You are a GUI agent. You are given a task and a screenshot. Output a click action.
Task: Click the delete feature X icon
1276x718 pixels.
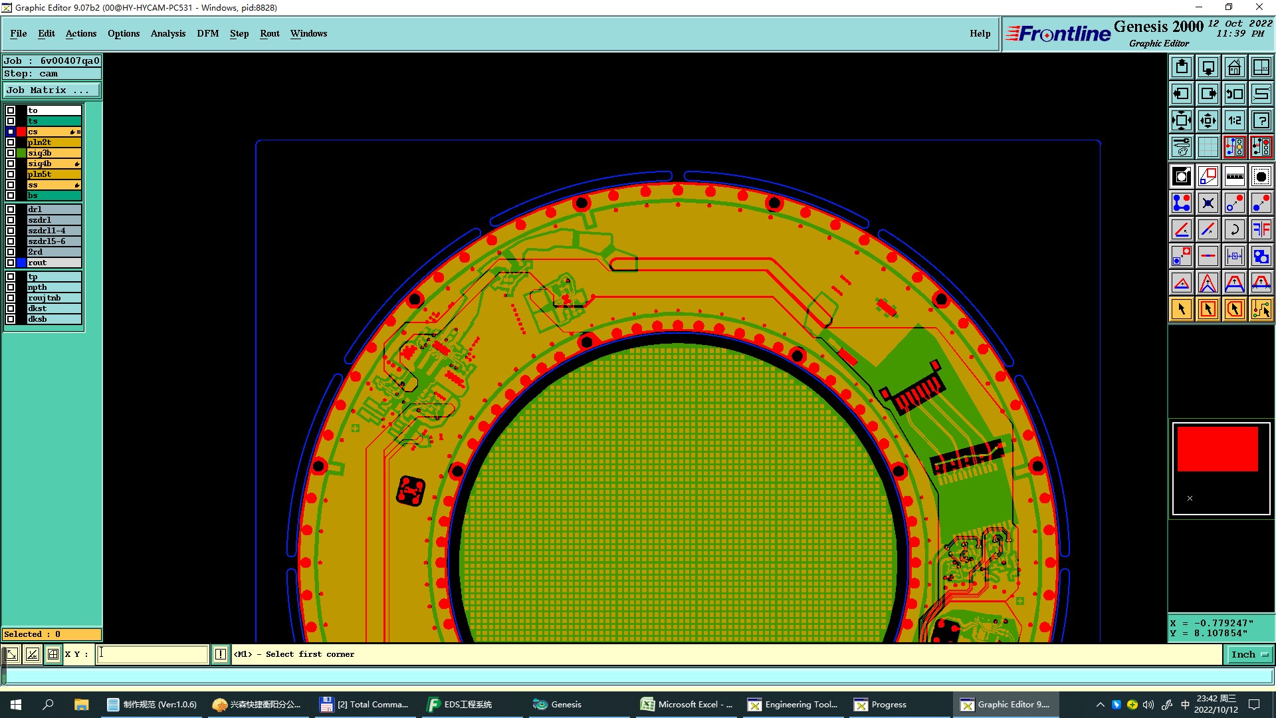1208,203
